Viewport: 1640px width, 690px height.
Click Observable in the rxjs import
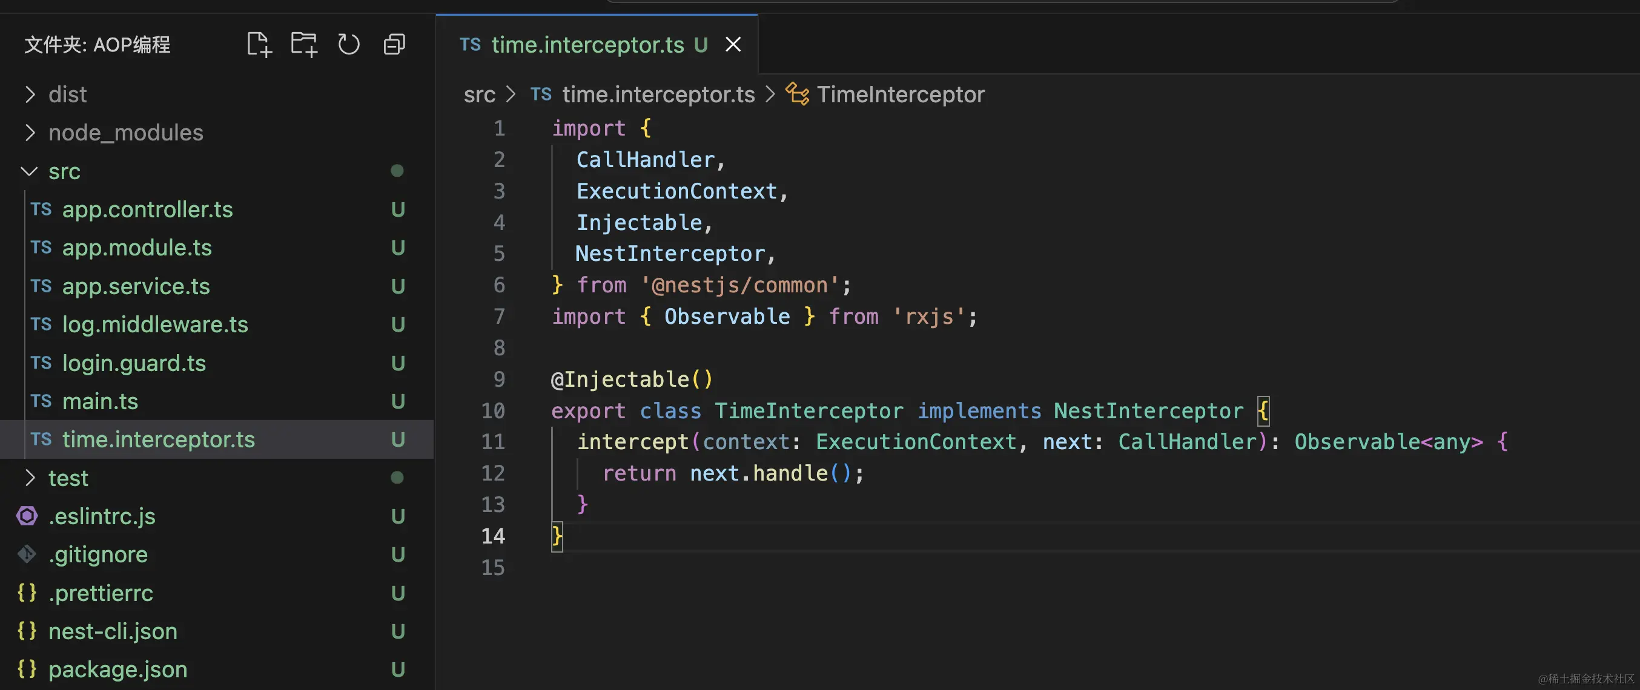point(727,317)
